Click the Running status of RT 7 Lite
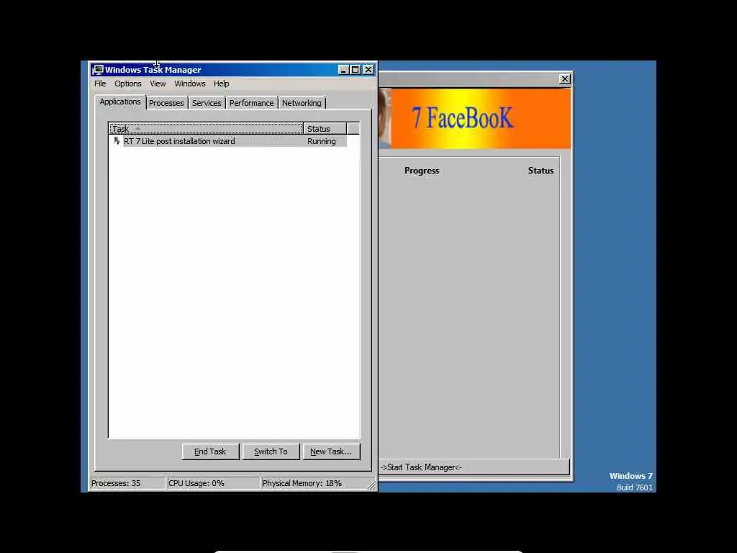Image resolution: width=737 pixels, height=553 pixels. pos(322,141)
